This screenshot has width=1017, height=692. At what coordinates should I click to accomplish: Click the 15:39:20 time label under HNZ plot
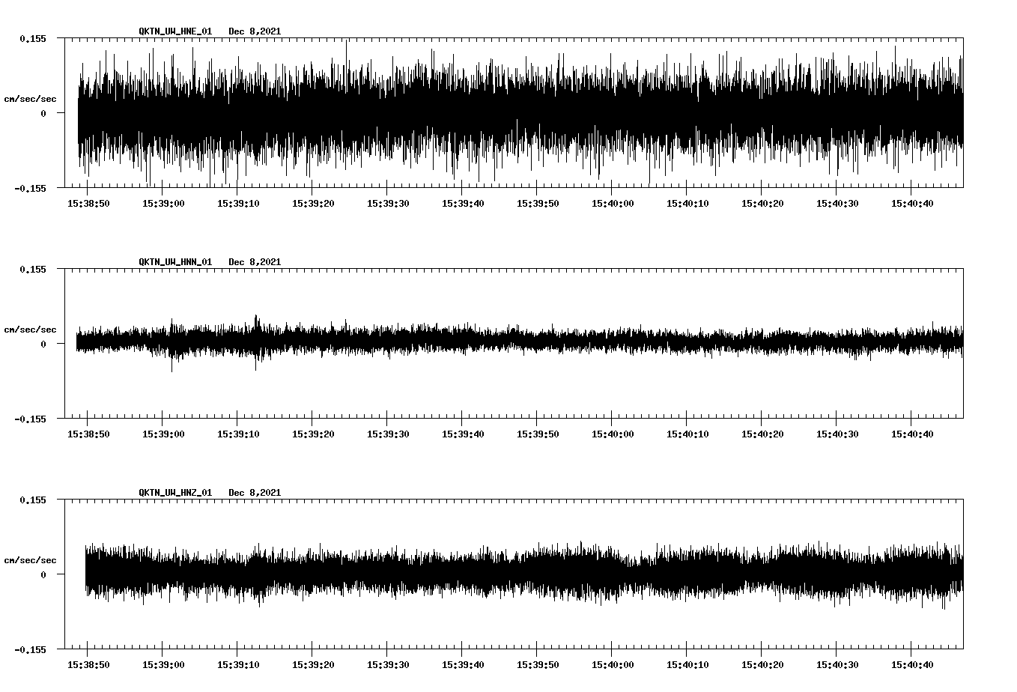click(x=313, y=665)
